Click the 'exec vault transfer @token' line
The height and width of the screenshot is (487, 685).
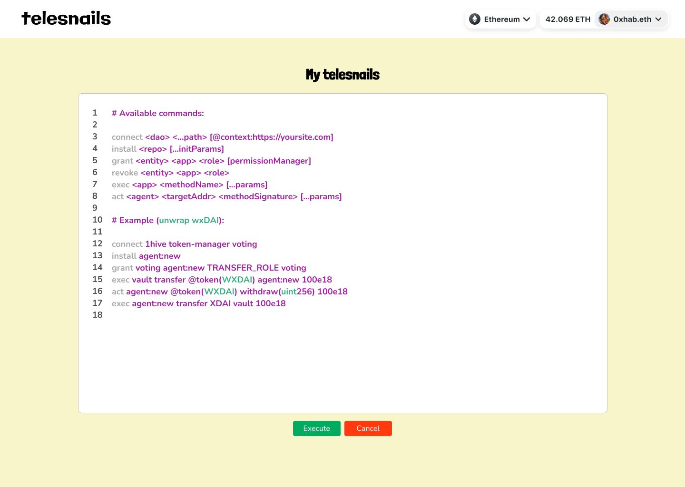coord(222,280)
